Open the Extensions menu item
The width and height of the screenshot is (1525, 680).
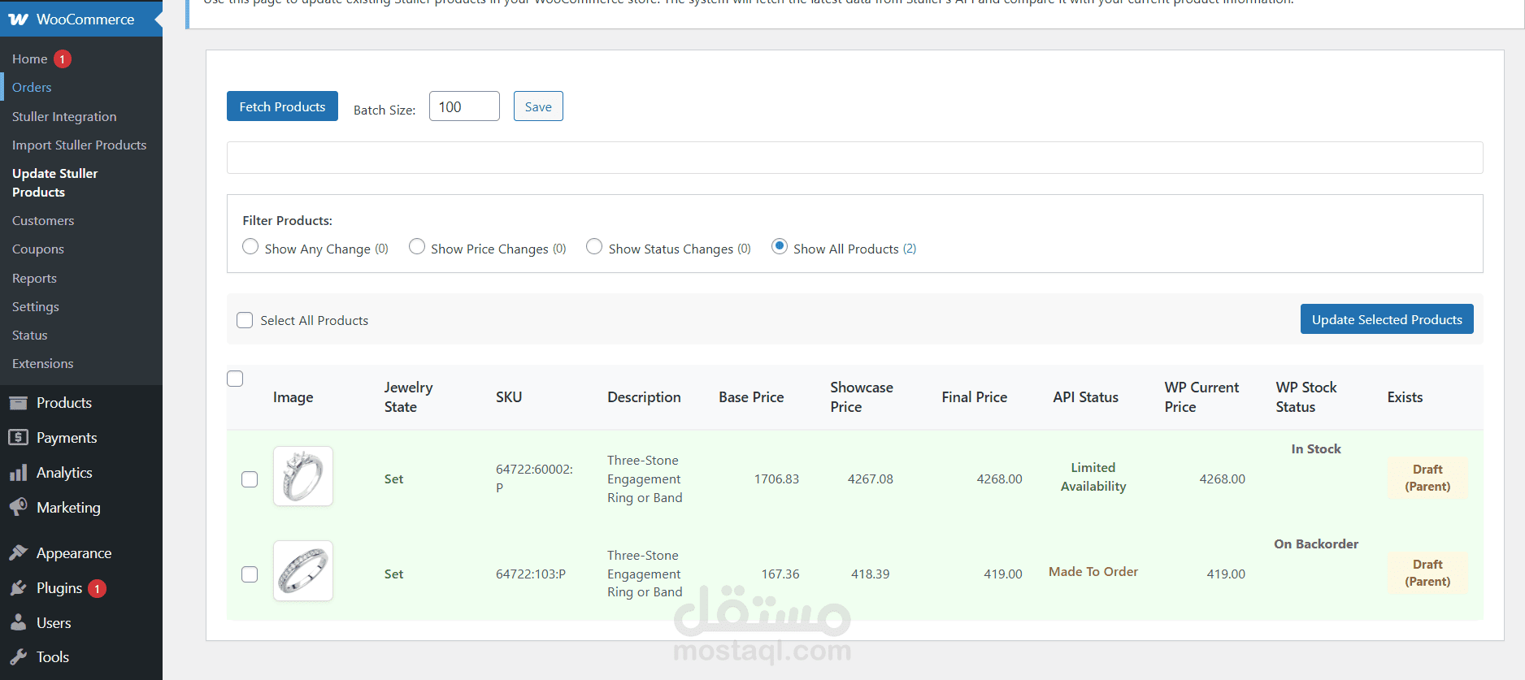[43, 363]
